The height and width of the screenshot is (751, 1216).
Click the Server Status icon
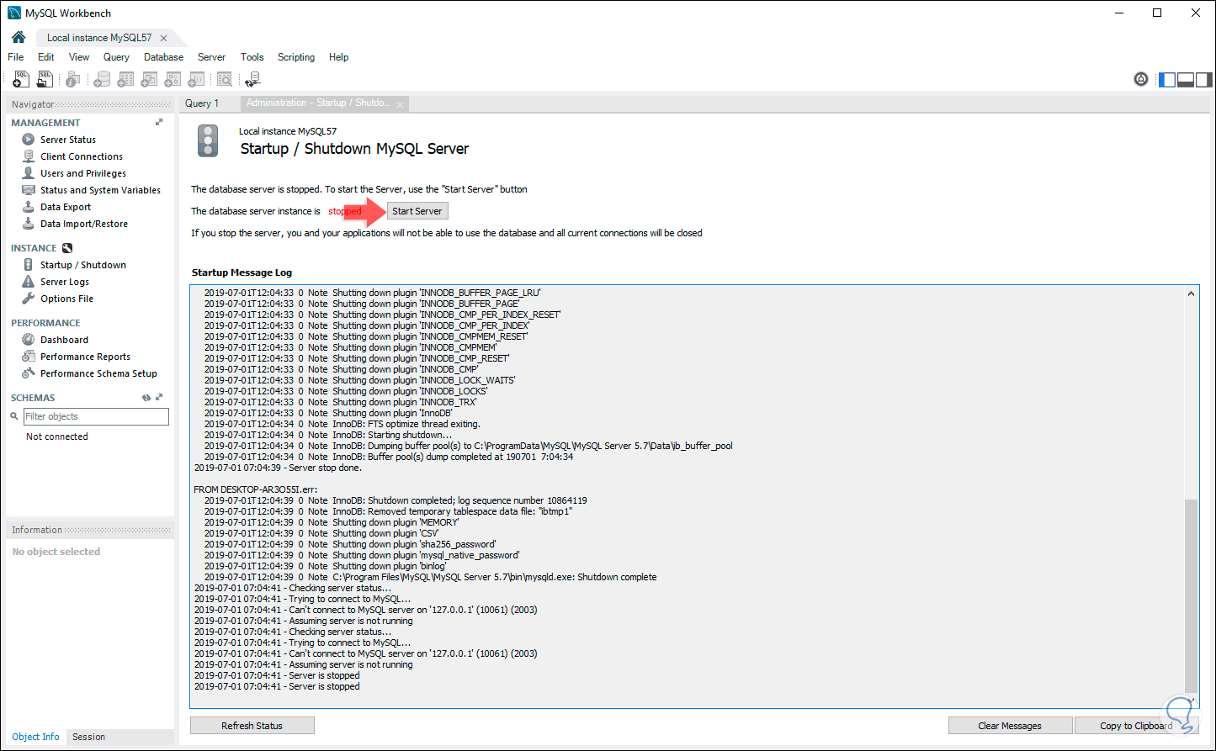click(x=29, y=140)
